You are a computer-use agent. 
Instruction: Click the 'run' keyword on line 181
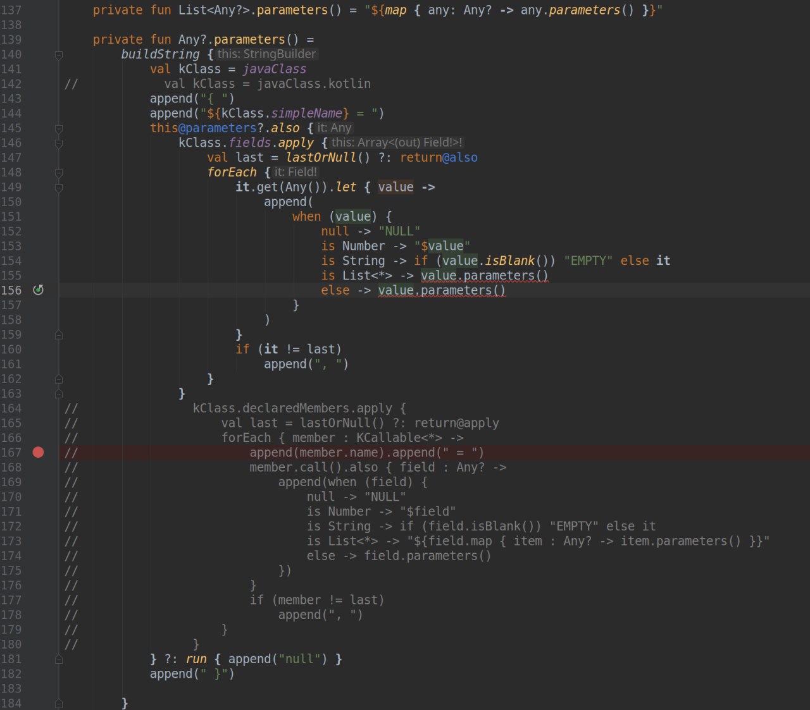coord(196,659)
